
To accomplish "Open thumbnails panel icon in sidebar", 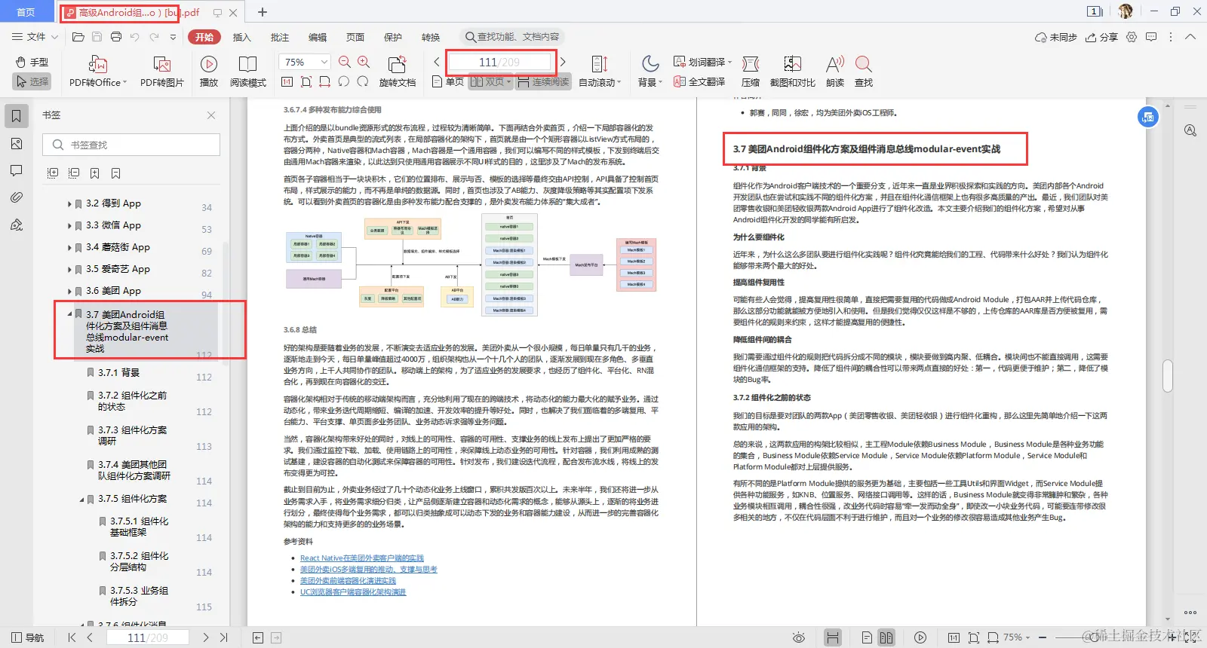I will click(x=16, y=143).
